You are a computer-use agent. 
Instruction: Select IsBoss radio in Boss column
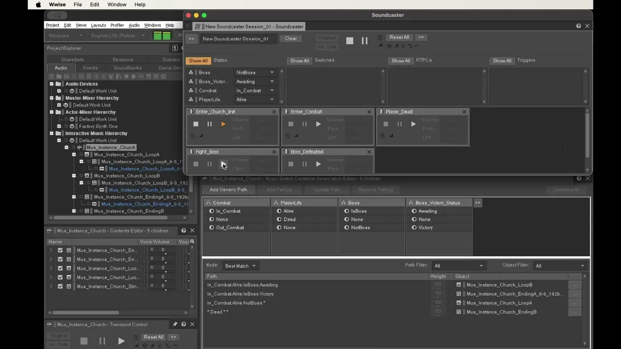tap(346, 211)
